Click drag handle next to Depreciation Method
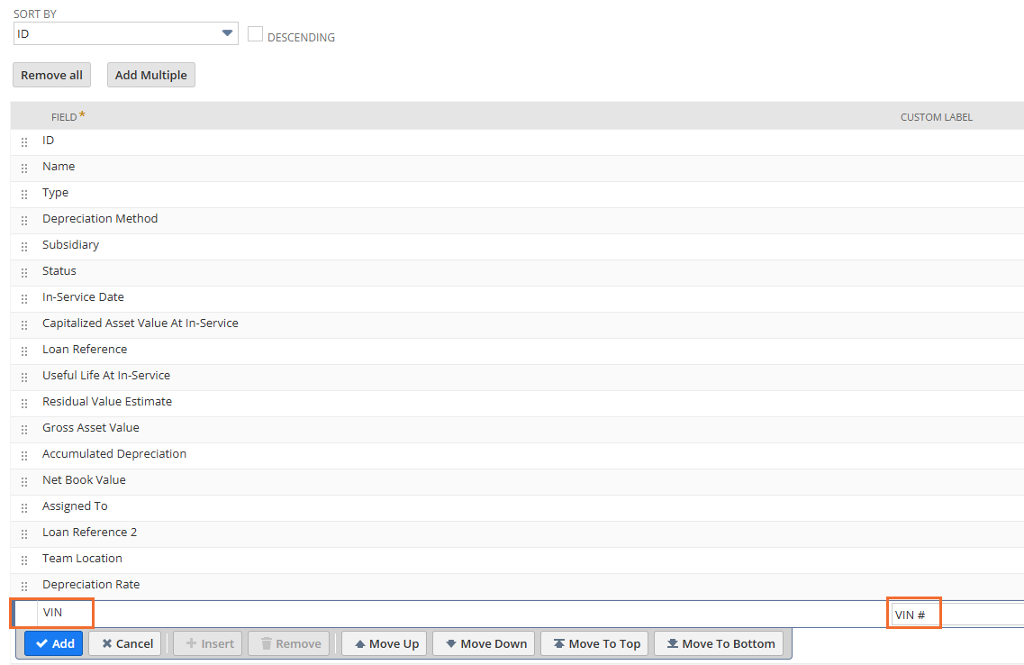The height and width of the screenshot is (665, 1024). 24,221
